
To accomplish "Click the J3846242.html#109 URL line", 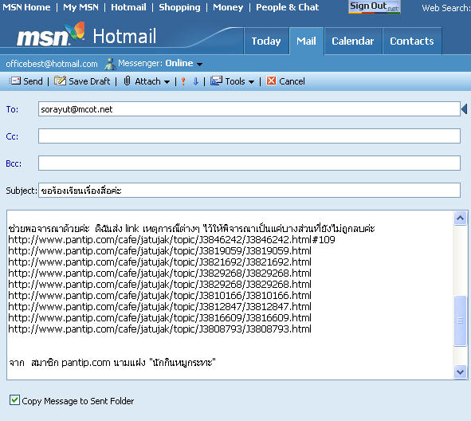I will [x=171, y=239].
